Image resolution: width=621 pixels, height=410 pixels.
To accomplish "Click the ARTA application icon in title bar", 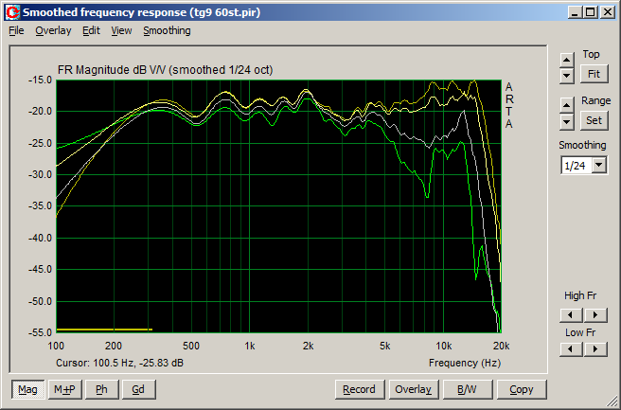I will coord(12,12).
